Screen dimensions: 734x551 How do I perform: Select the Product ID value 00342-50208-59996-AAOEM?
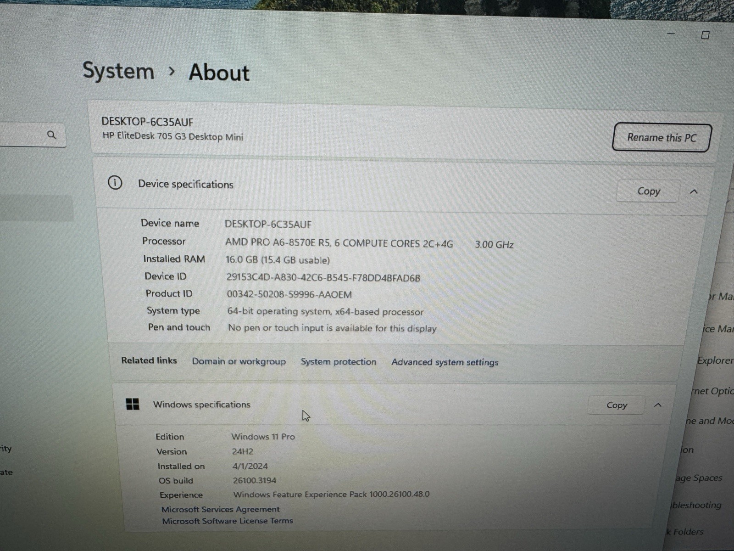pyautogui.click(x=289, y=294)
